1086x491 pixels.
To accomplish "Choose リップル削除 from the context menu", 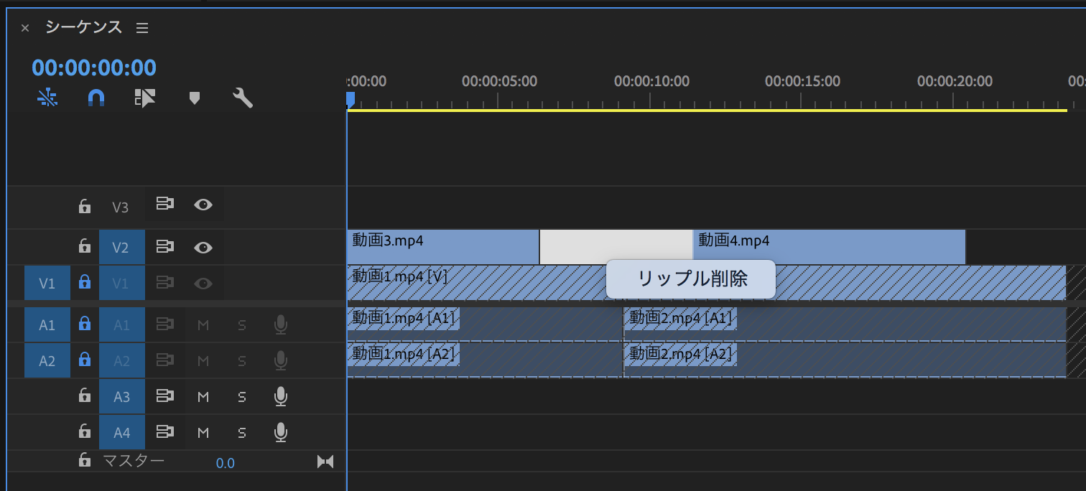I will (690, 279).
